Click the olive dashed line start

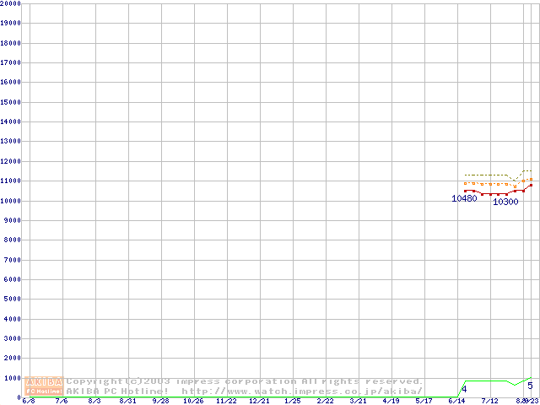point(465,175)
